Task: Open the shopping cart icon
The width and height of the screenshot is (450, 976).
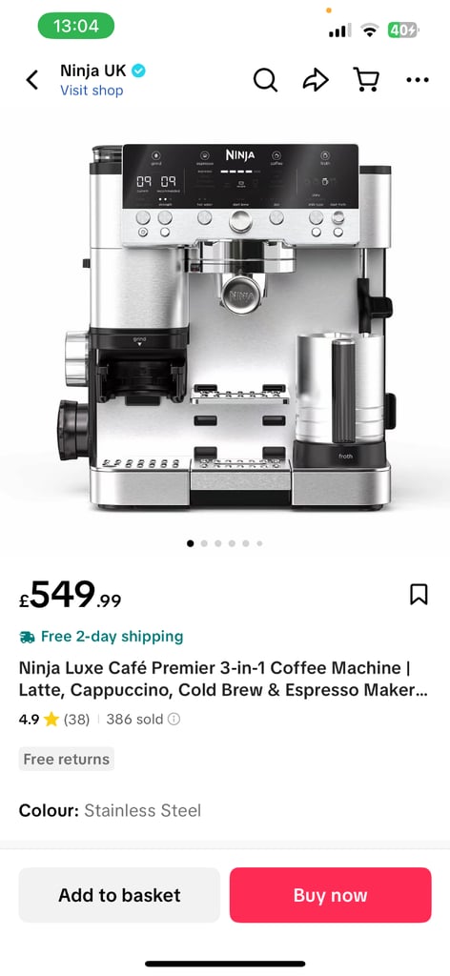Action: [367, 80]
